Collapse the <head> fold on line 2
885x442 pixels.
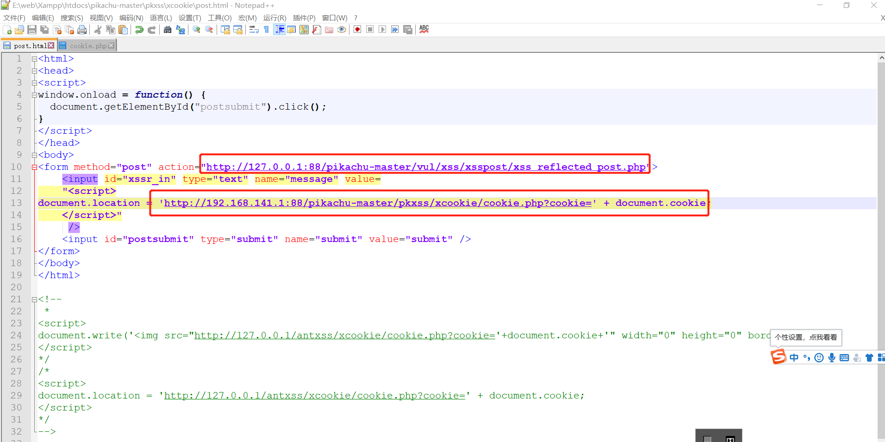point(34,71)
